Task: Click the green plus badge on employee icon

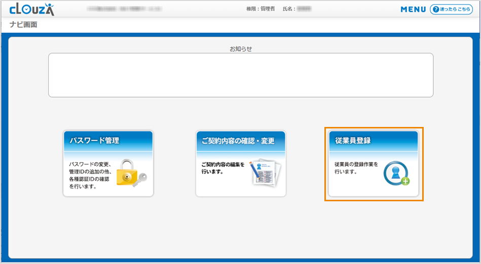Action: [x=405, y=181]
